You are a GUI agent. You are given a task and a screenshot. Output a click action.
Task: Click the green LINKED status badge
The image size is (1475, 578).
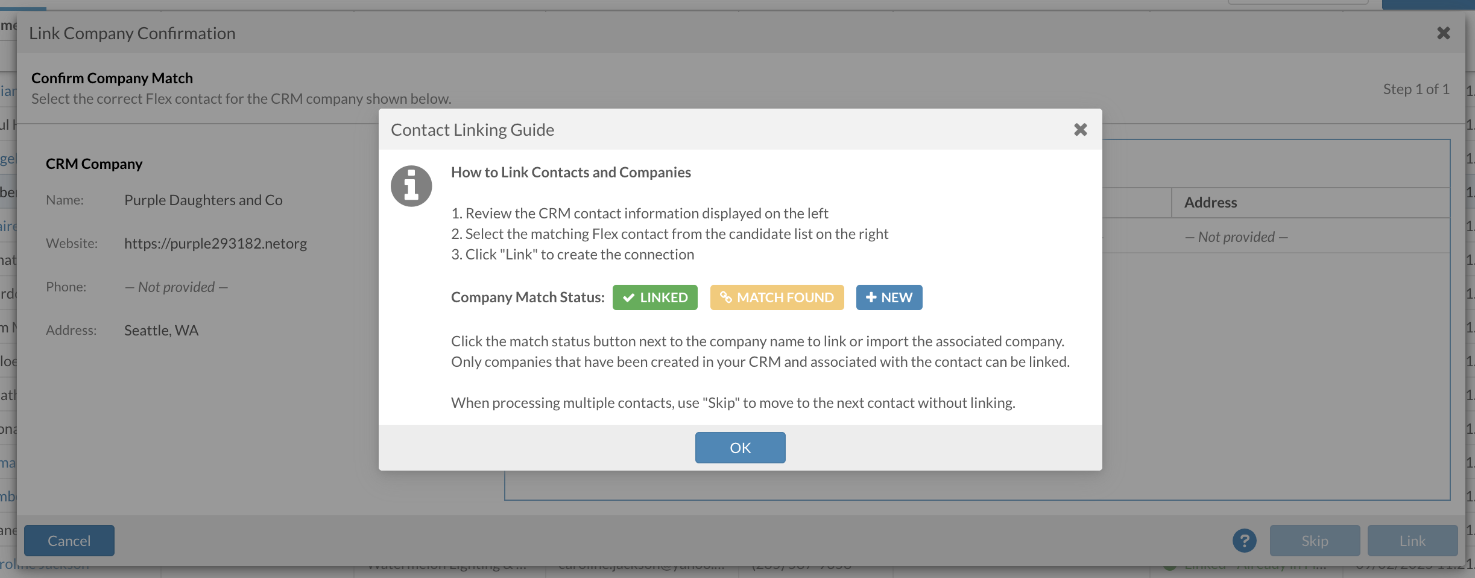tap(655, 297)
